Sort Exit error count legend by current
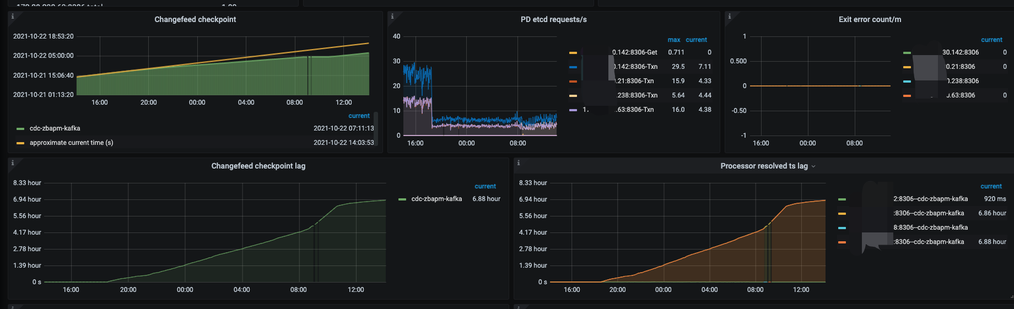The height and width of the screenshot is (309, 1014). tap(991, 40)
